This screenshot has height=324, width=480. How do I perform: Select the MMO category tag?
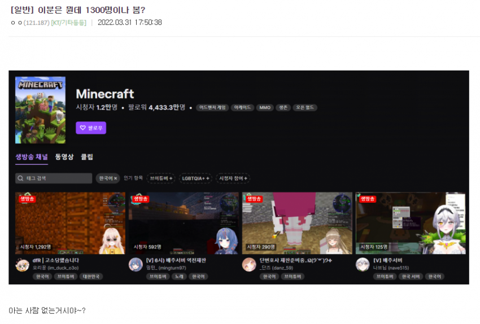tap(265, 107)
